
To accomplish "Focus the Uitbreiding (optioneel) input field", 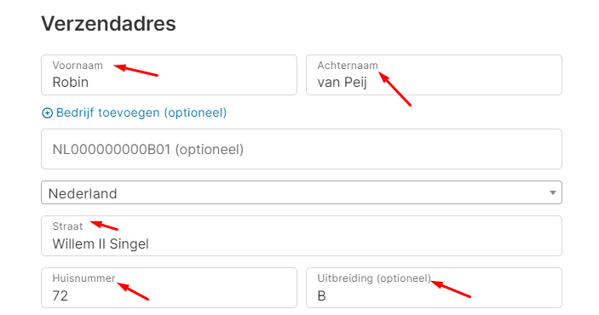I will click(434, 288).
